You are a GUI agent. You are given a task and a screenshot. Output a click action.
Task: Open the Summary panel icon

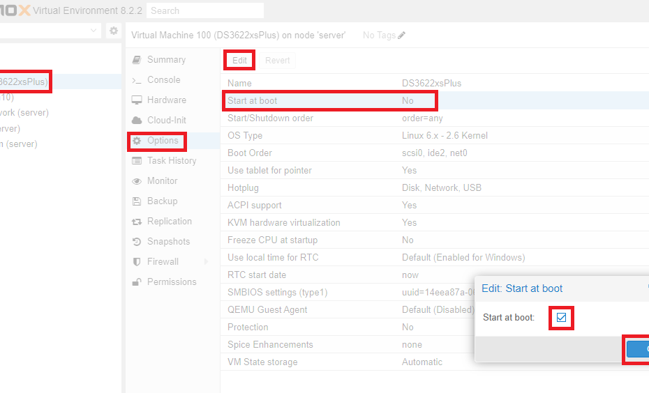[137, 60]
